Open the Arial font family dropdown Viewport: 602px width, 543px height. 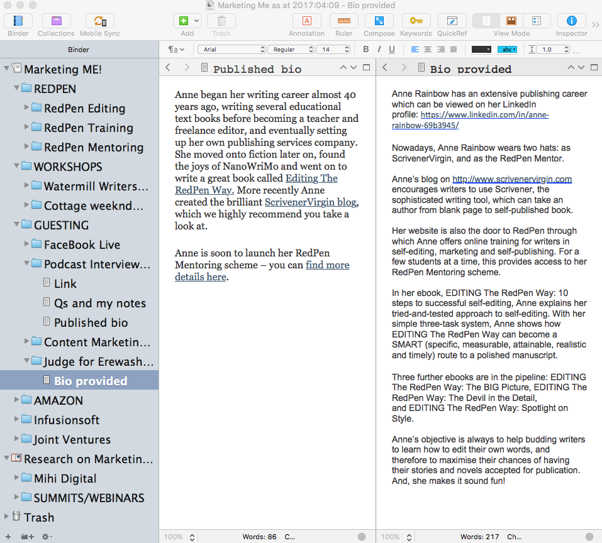[232, 49]
